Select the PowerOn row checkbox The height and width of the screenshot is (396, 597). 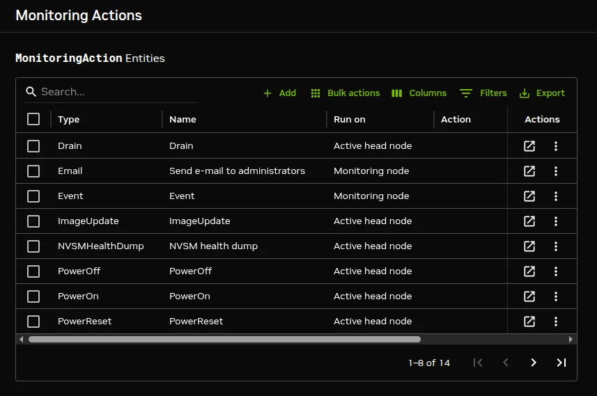pos(33,296)
